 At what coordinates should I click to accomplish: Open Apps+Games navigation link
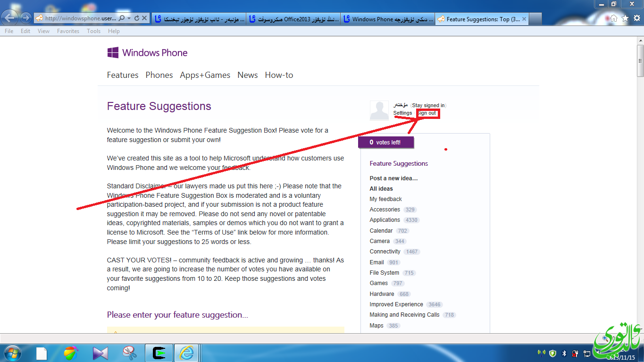(x=205, y=75)
